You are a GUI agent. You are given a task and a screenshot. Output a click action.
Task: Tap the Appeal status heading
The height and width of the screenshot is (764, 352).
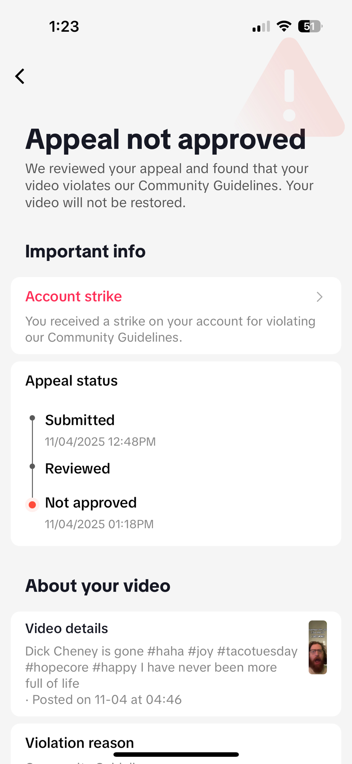[x=71, y=381]
